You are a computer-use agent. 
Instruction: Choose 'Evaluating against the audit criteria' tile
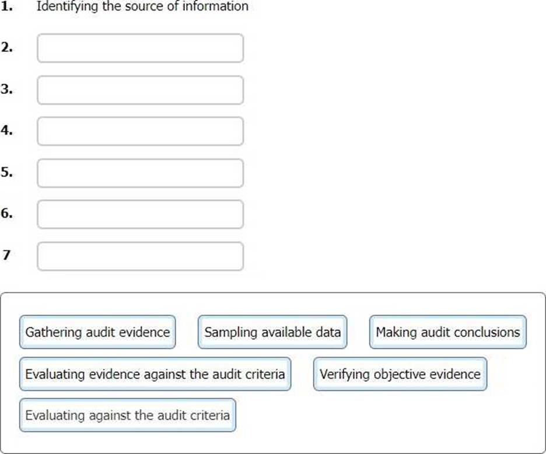tap(127, 415)
